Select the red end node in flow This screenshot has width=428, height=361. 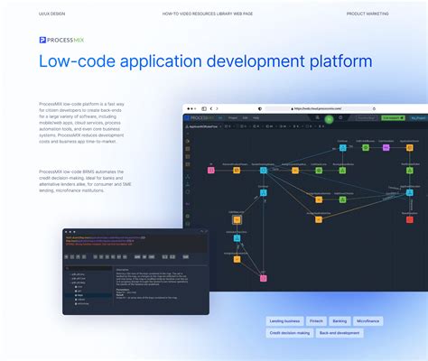coord(410,219)
